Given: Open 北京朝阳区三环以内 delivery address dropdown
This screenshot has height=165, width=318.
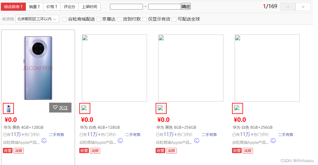Looking at the screenshot, I should [x=37, y=19].
